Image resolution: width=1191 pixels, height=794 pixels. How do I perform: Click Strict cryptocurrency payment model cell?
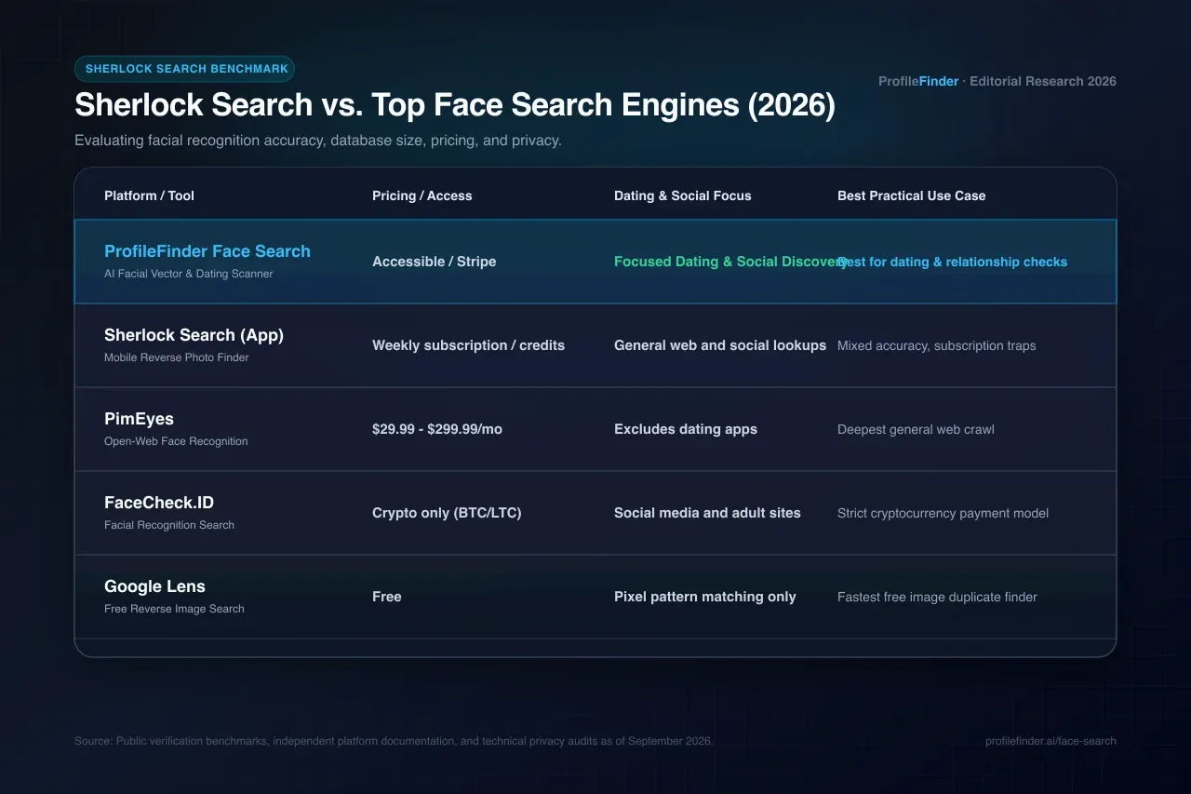[943, 513]
